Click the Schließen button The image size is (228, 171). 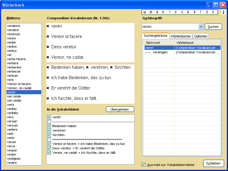click(213, 164)
